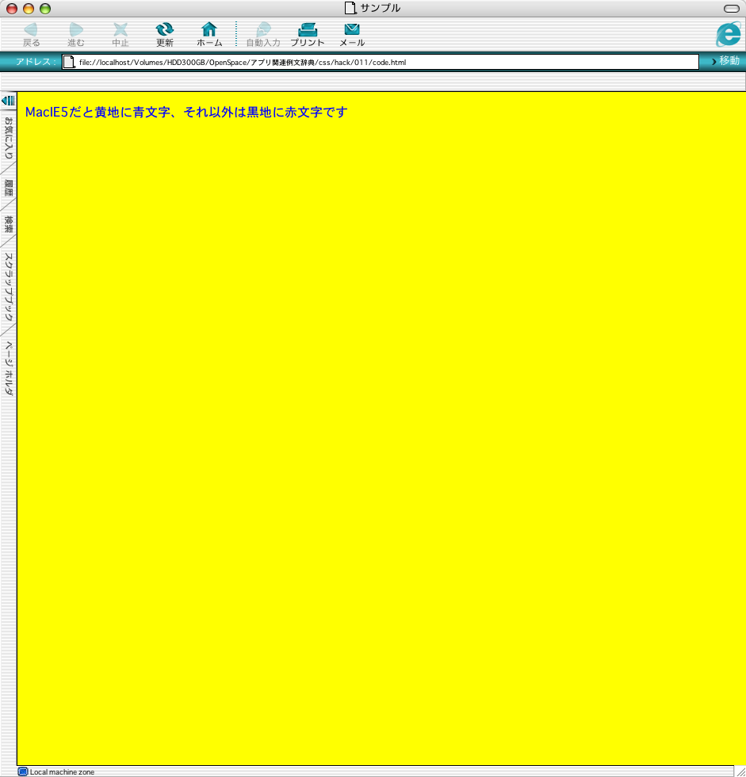This screenshot has width=746, height=777.
Task: Collapse the Explorer bar with the arrow icon
Action: click(8, 100)
